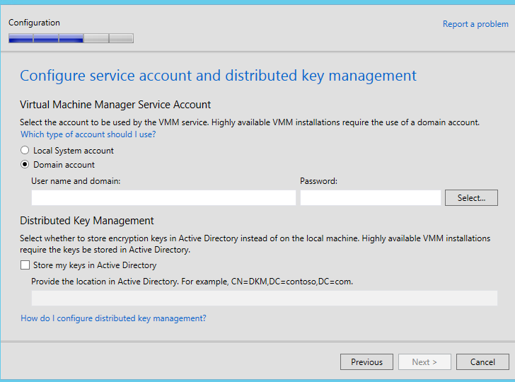Go back with the Previous button
This screenshot has width=515, height=382.
point(366,362)
